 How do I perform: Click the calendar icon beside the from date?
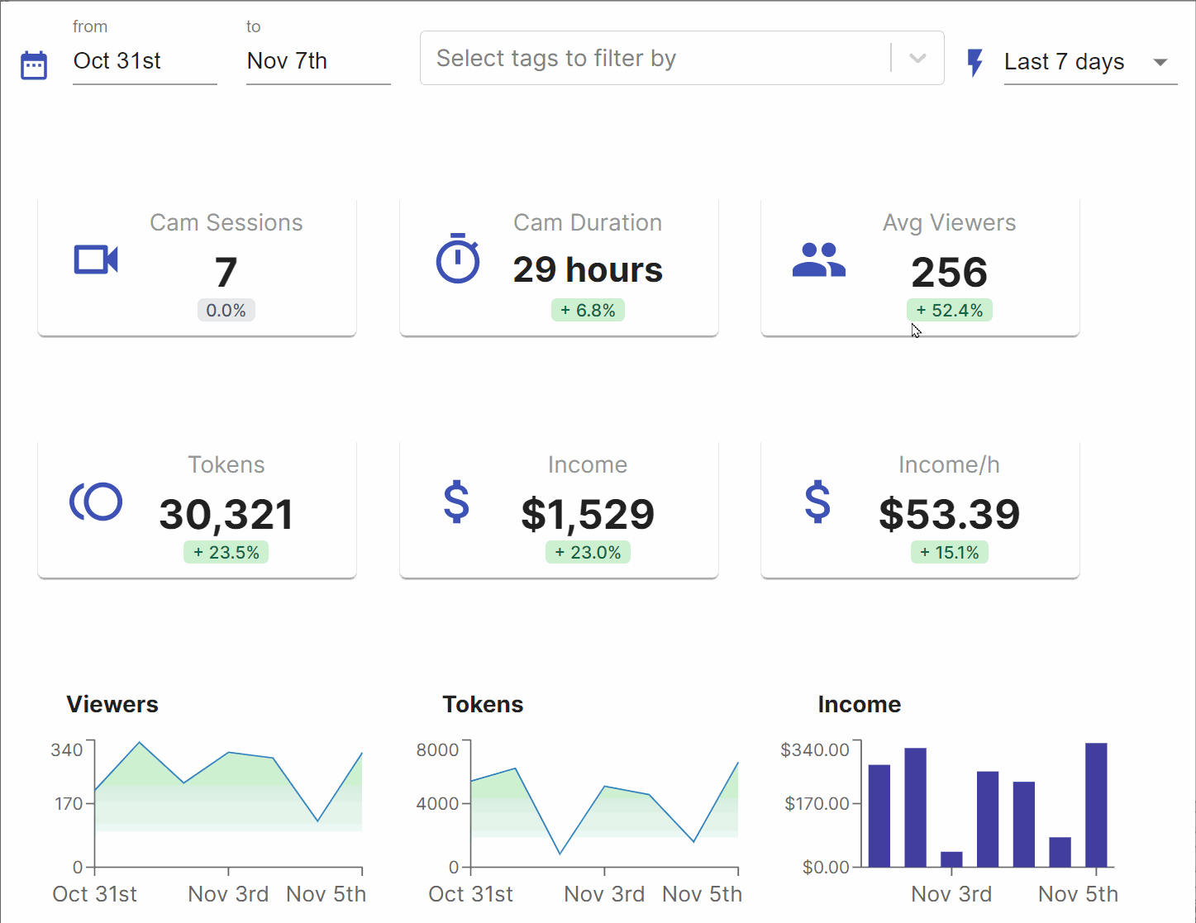pyautogui.click(x=34, y=65)
